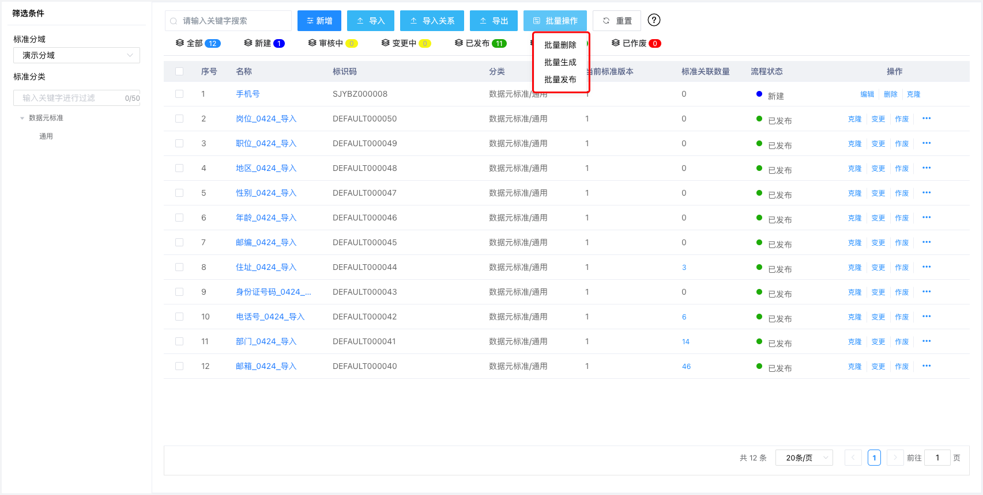
Task: Click 编辑 for the 手机号 row
Action: pyautogui.click(x=867, y=94)
